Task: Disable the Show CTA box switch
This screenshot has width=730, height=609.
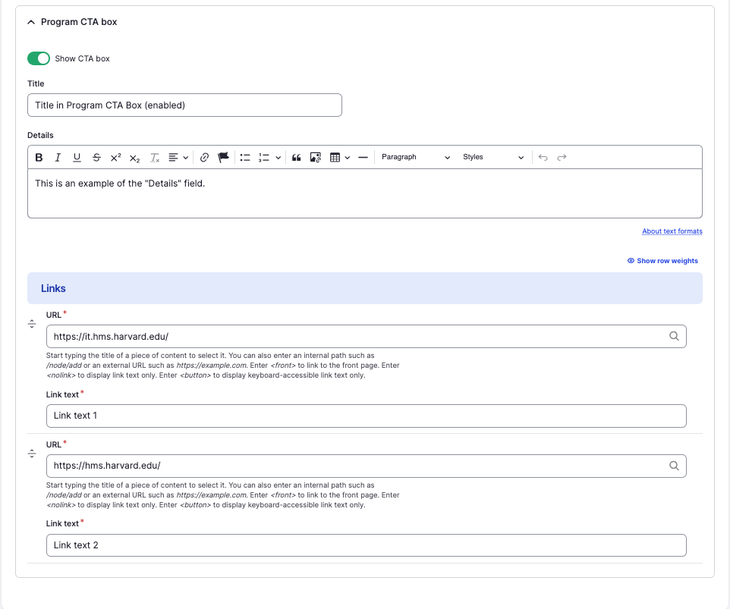Action: [x=39, y=58]
